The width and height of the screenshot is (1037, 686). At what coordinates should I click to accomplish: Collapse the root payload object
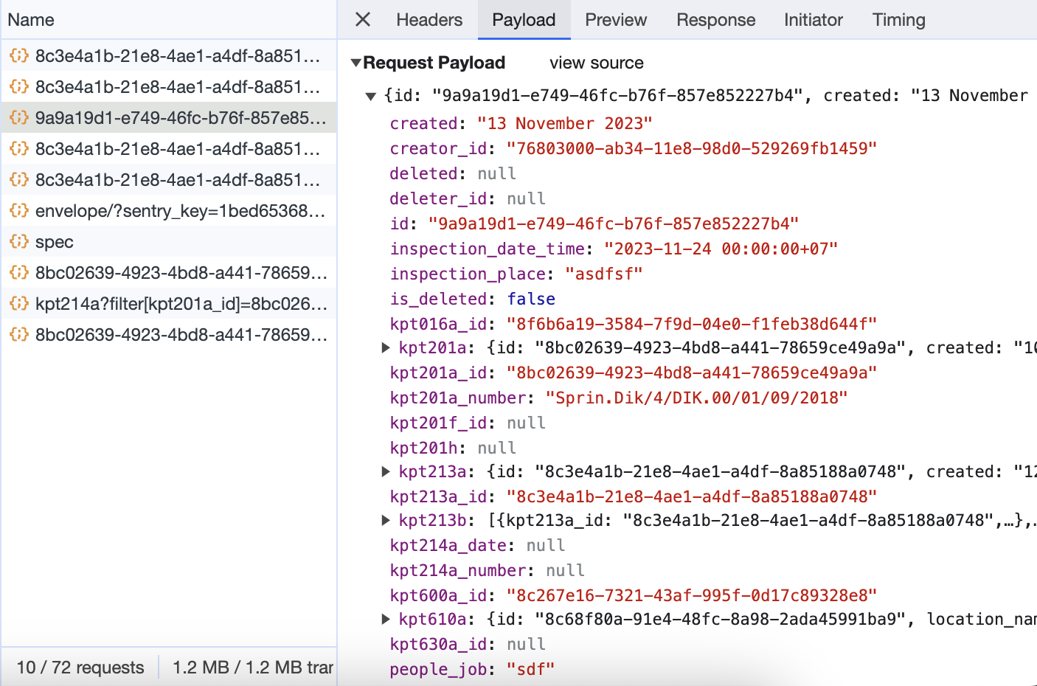(371, 96)
